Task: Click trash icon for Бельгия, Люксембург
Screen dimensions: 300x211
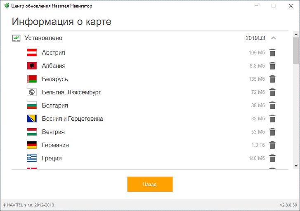Action: [272, 92]
